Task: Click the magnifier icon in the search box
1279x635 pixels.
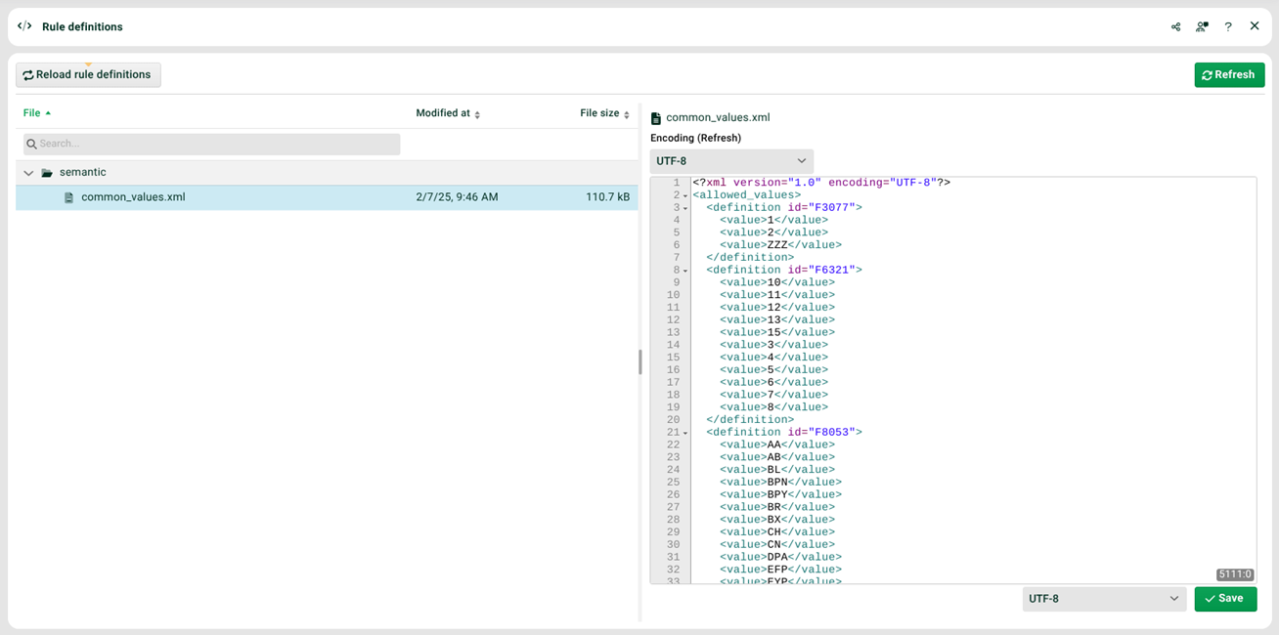Action: [32, 145]
